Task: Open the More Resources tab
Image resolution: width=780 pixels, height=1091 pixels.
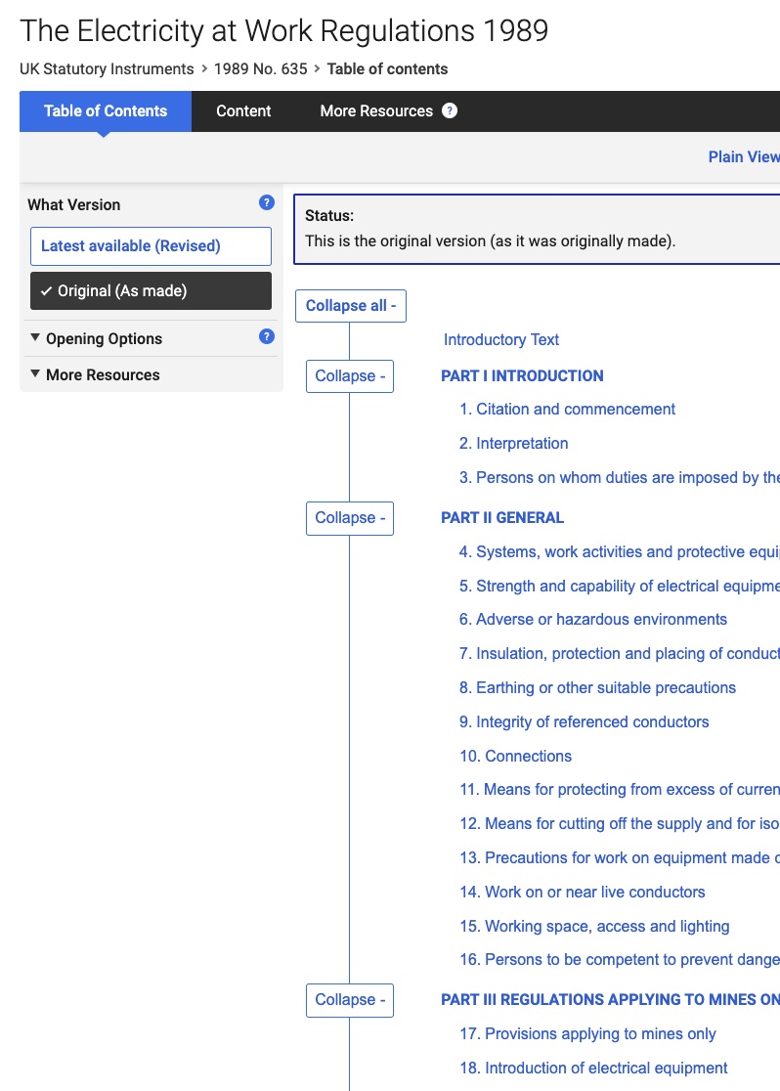Action: coord(376,111)
